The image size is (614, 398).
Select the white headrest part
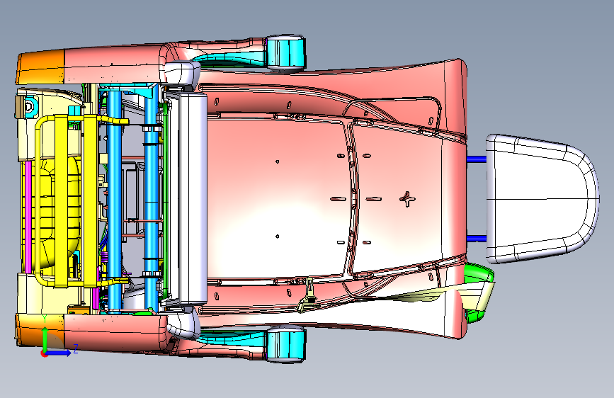coord(542,199)
